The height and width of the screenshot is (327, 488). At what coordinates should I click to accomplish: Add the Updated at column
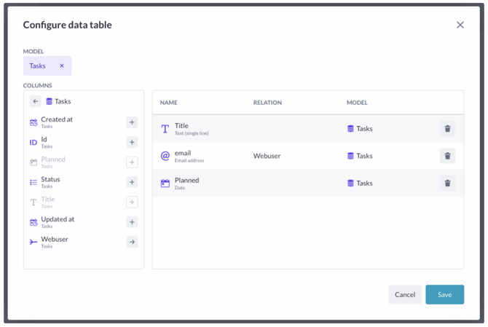[132, 222]
